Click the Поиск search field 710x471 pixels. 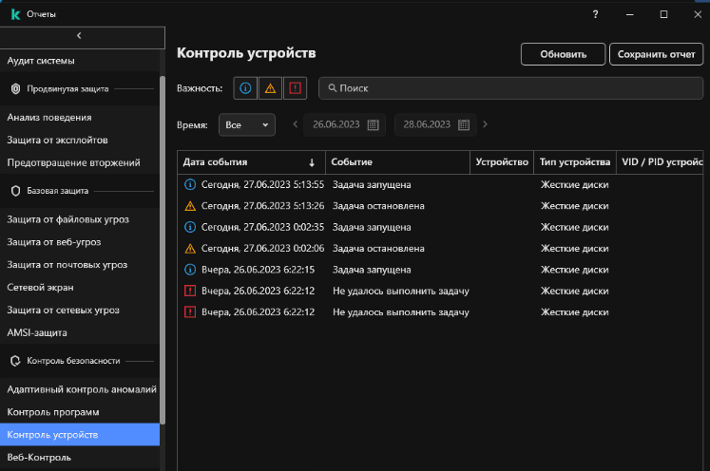513,88
